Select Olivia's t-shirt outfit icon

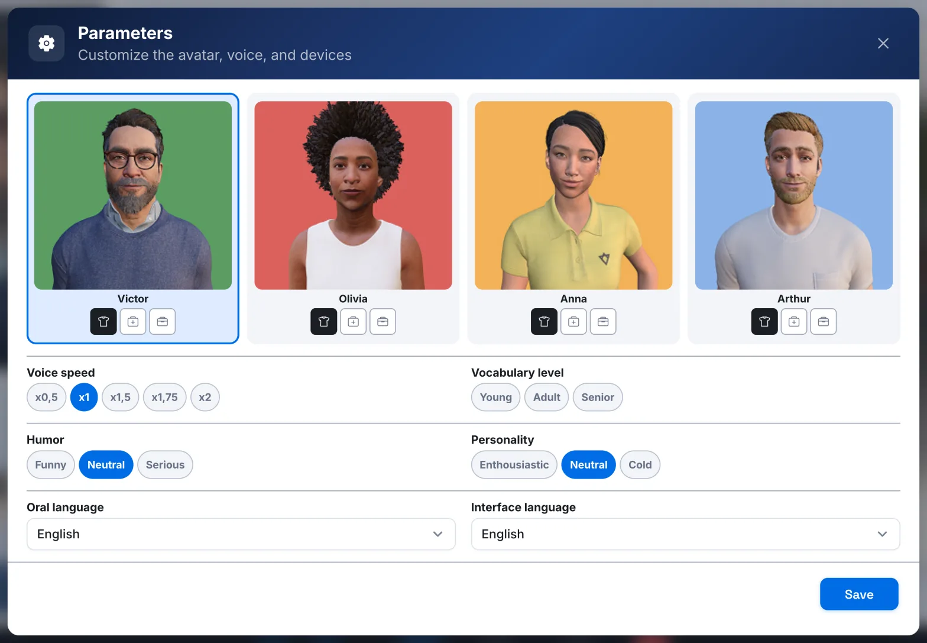coord(324,322)
